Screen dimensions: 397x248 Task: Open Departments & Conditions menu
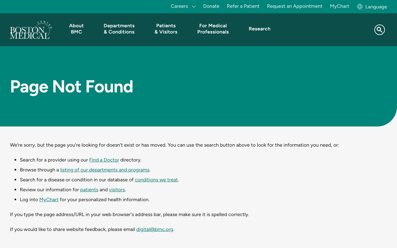(x=119, y=29)
